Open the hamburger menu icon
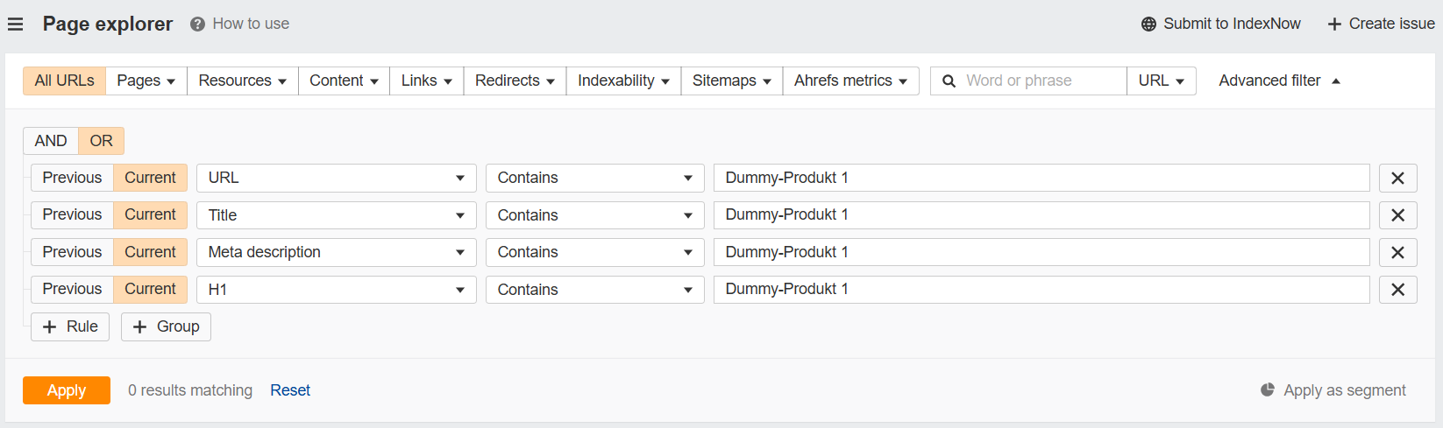The image size is (1443, 428). [x=15, y=25]
